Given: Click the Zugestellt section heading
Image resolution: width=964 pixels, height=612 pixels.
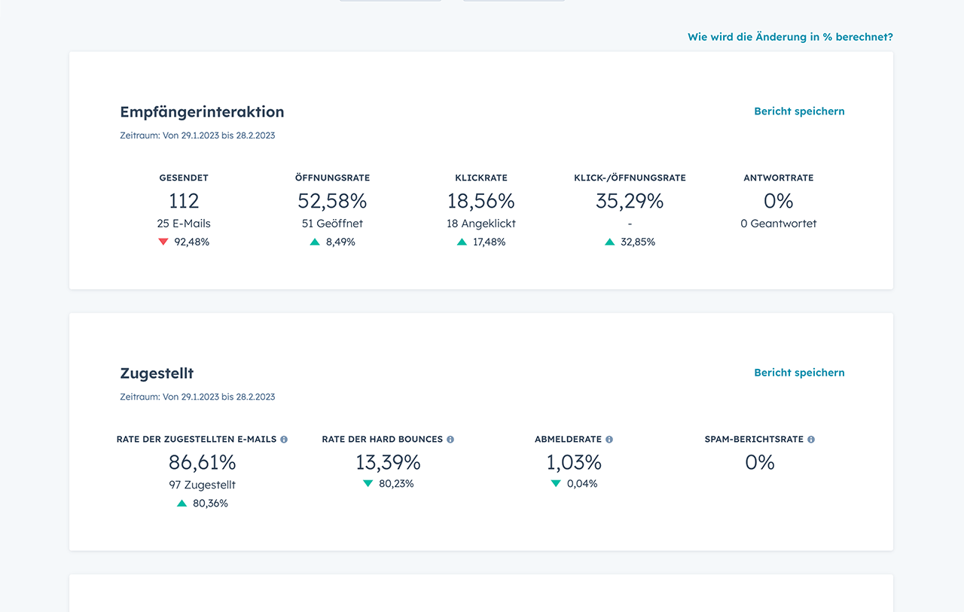Looking at the screenshot, I should click(157, 373).
